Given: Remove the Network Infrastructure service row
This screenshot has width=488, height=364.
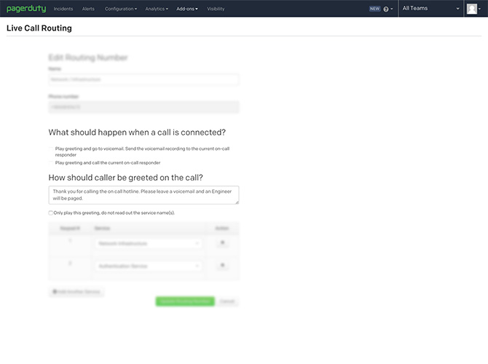Looking at the screenshot, I should click(222, 244).
